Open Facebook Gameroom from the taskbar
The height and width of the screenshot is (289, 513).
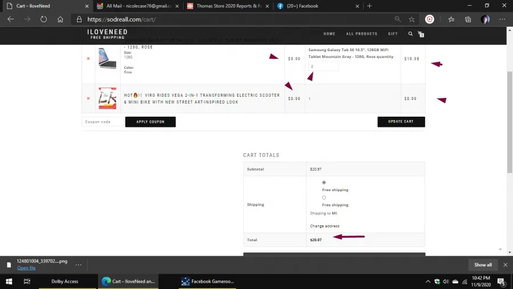coord(207,281)
